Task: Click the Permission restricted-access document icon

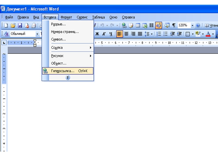Action: [x=27, y=26]
